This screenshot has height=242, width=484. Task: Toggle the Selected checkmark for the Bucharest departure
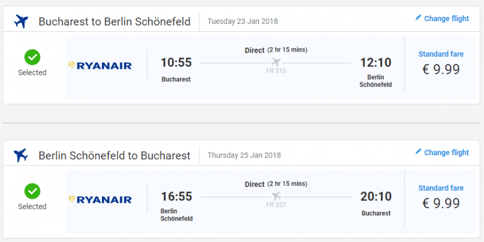pyautogui.click(x=32, y=57)
